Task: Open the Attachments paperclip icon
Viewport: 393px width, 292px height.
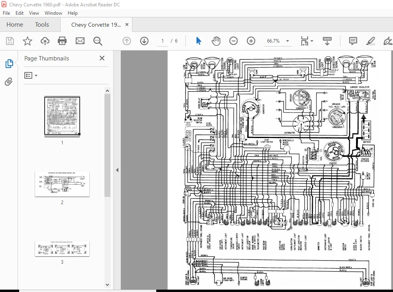Action: coord(9,82)
